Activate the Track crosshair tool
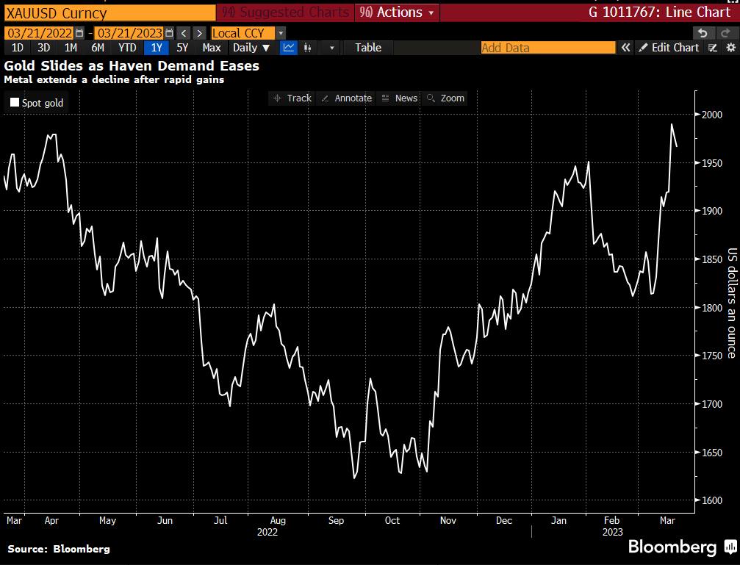This screenshot has width=740, height=565. [x=292, y=98]
